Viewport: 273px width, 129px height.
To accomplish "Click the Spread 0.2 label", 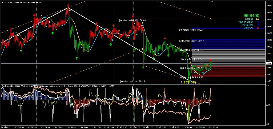I will coord(252,19).
